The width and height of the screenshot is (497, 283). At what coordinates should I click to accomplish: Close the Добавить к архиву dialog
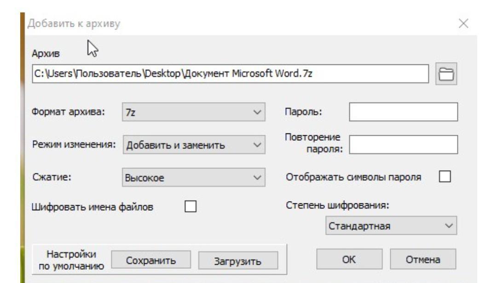point(463,23)
